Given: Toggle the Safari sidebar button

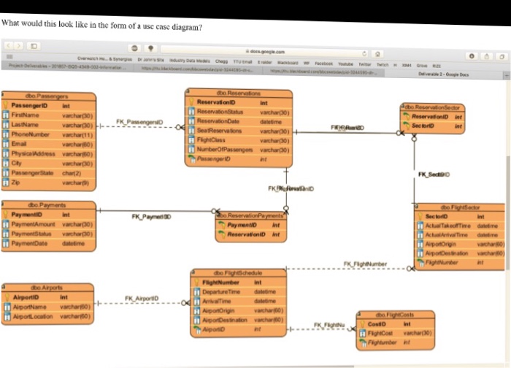Looking at the screenshot, I should [34, 46].
